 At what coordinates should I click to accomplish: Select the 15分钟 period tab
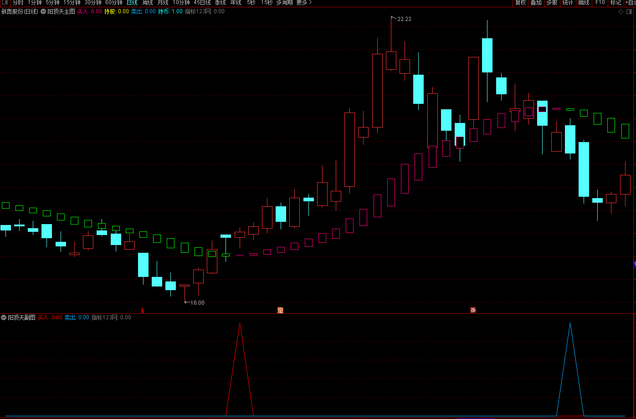click(72, 3)
